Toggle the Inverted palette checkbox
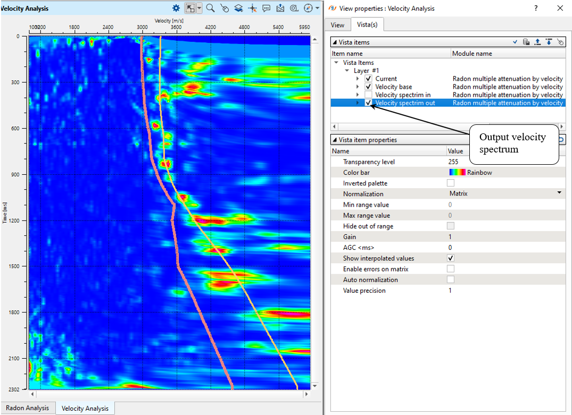The width and height of the screenshot is (572, 415). 451,183
